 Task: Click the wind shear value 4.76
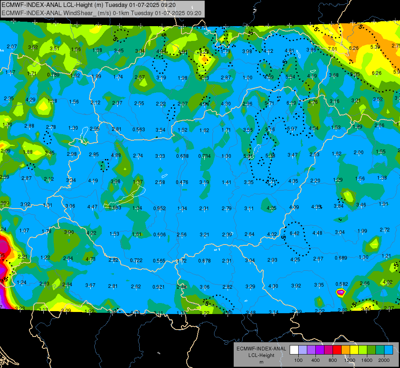click(313, 102)
